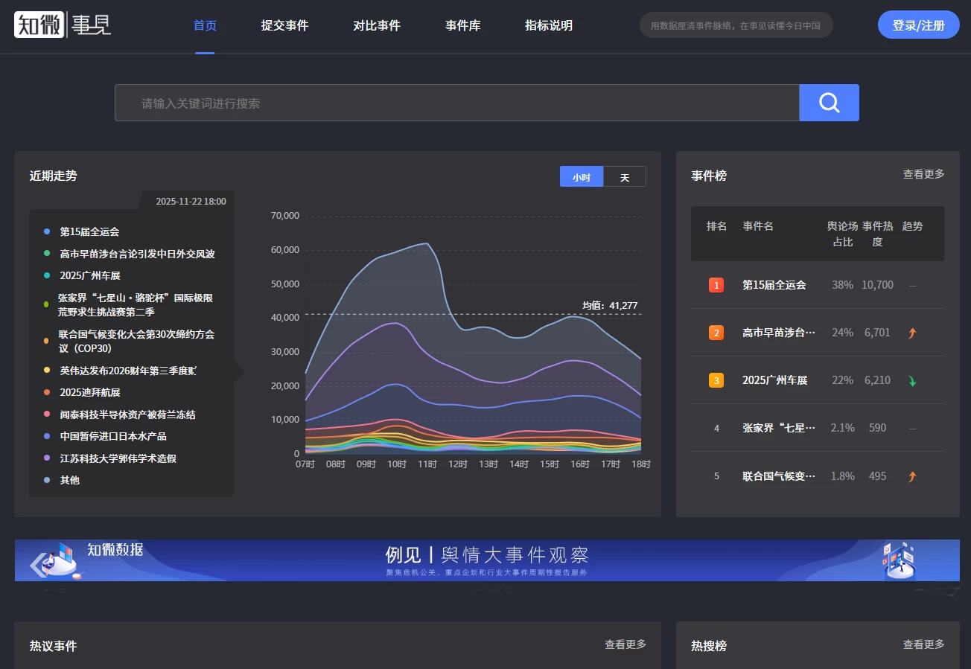
Task: Expand 查看更多 for 热议事件
Action: (625, 644)
